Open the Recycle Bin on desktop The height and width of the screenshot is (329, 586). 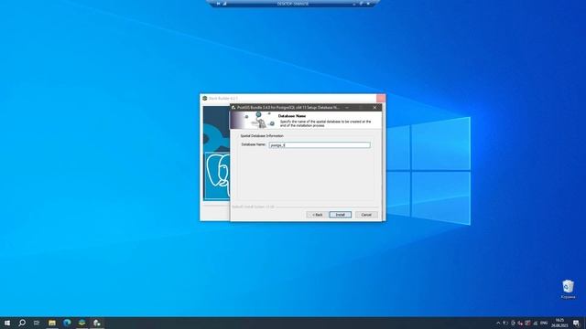pyautogui.click(x=568, y=290)
